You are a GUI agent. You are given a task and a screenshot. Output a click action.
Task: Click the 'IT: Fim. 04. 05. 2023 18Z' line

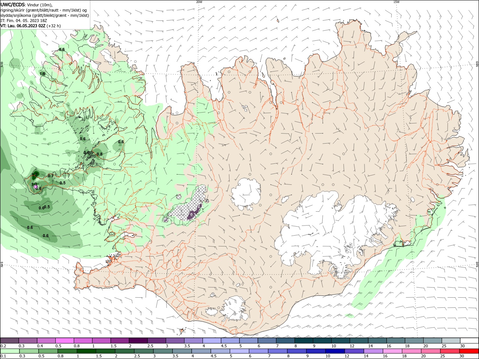click(23, 21)
